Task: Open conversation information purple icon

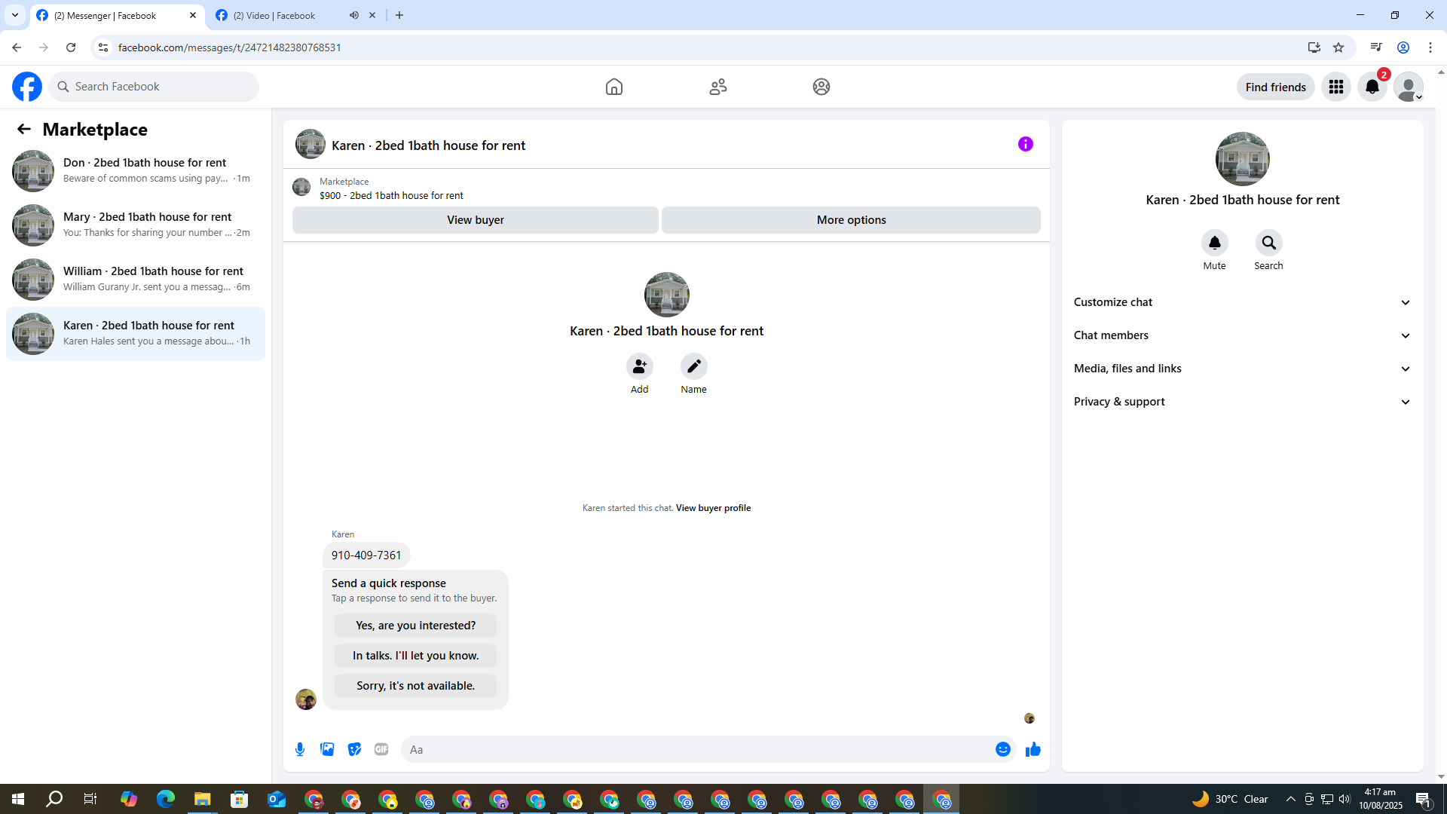Action: pyautogui.click(x=1026, y=144)
